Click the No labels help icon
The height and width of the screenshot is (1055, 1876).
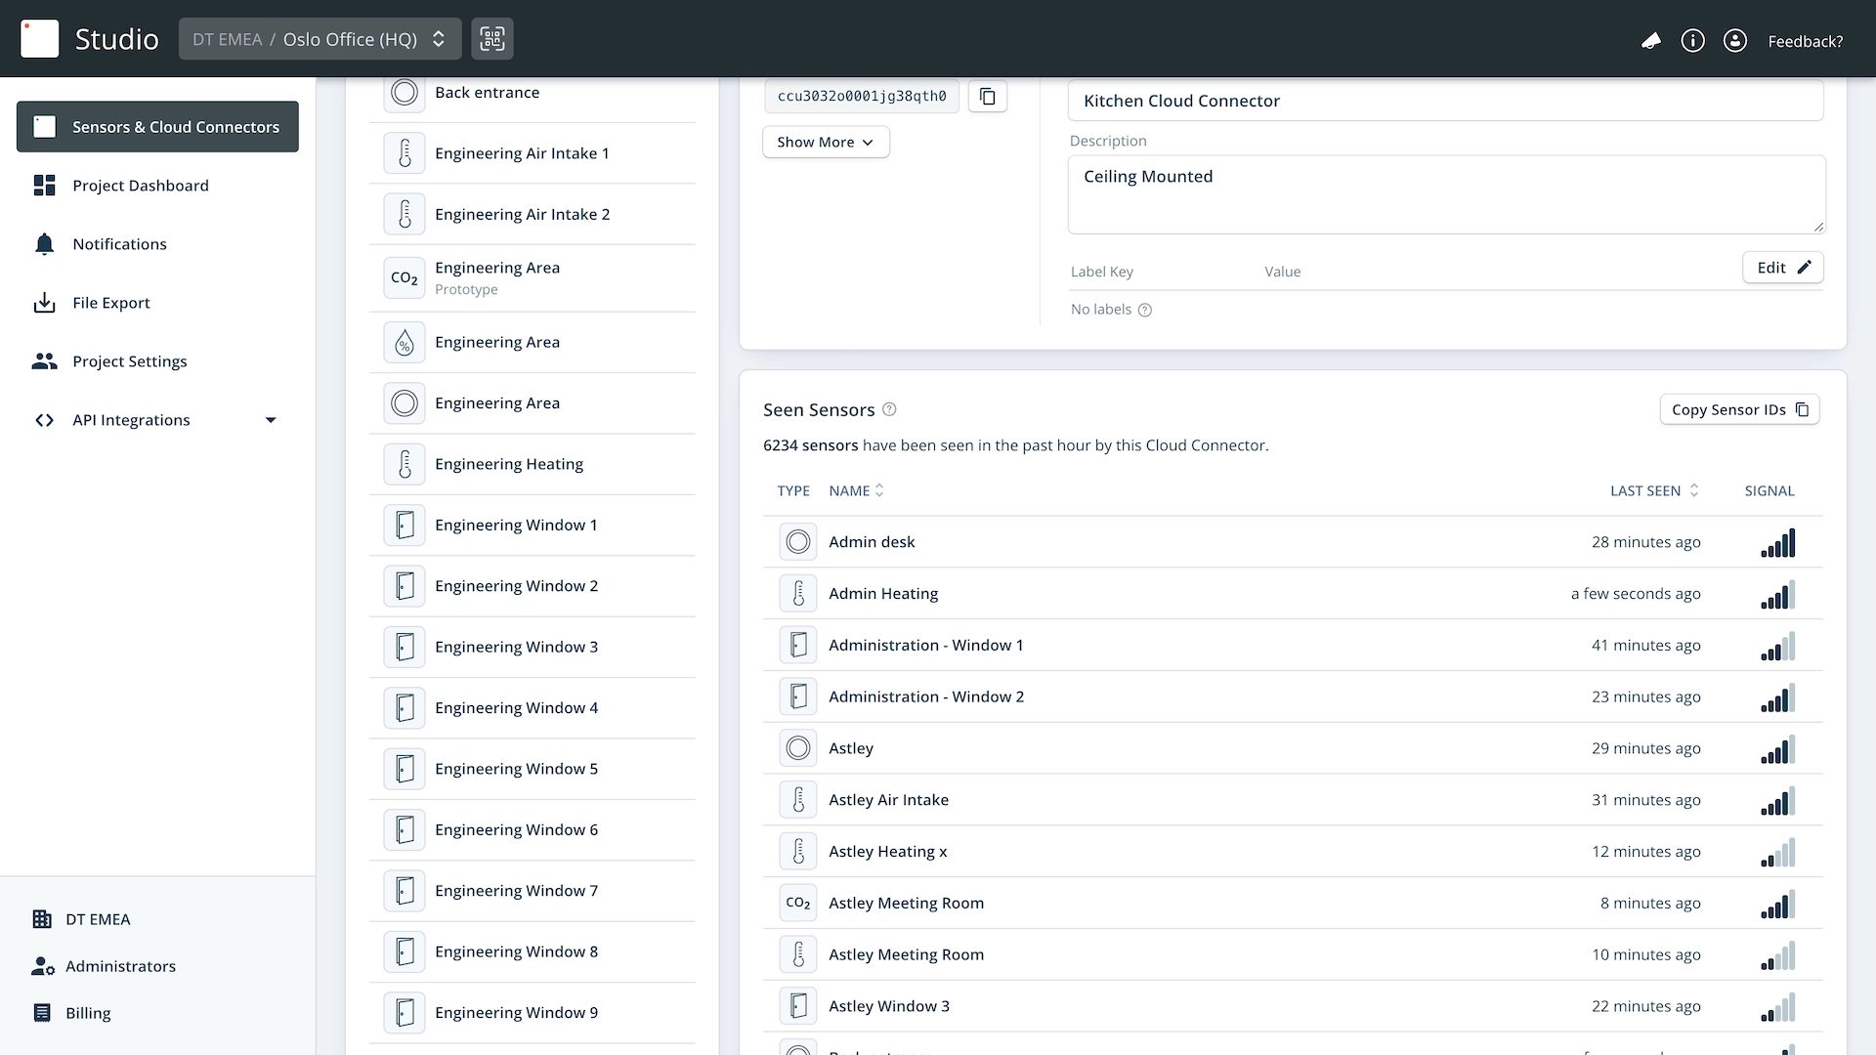(x=1145, y=310)
